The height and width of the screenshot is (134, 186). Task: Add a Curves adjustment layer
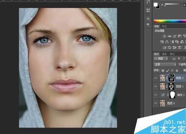(x=174, y=36)
